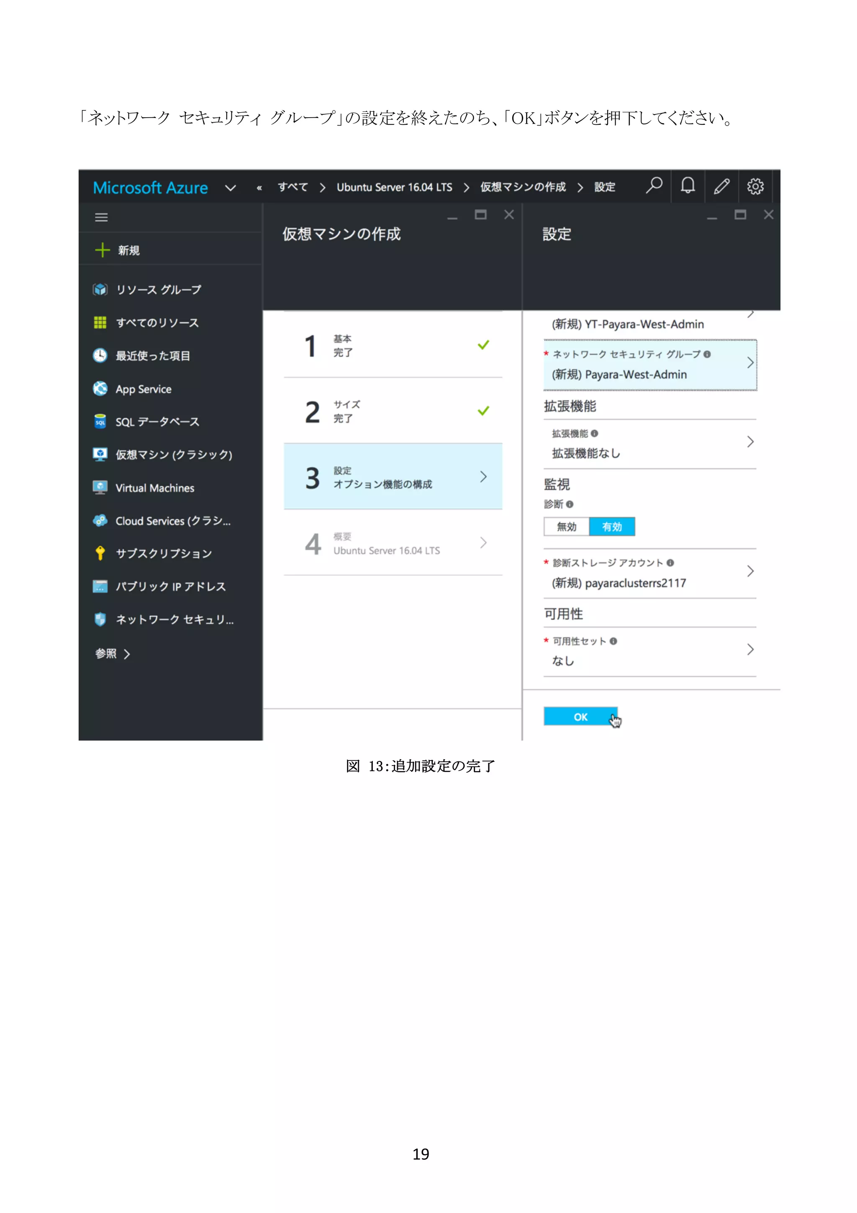Close the 仮想マシンの作成 blade
The image size is (857, 1213).
click(x=508, y=214)
